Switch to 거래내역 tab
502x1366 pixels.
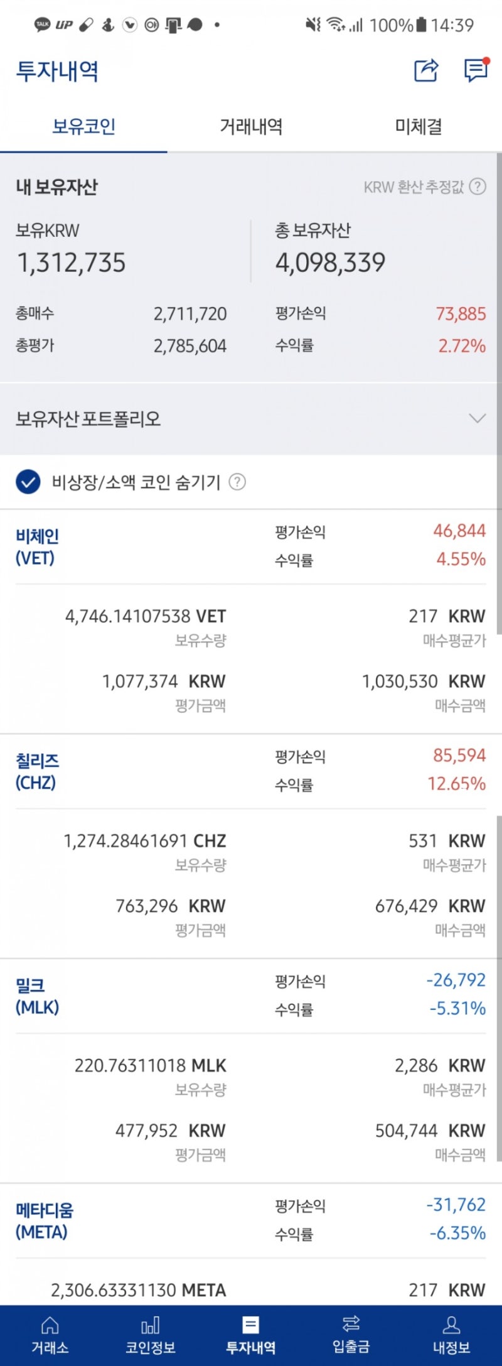pyautogui.click(x=251, y=127)
